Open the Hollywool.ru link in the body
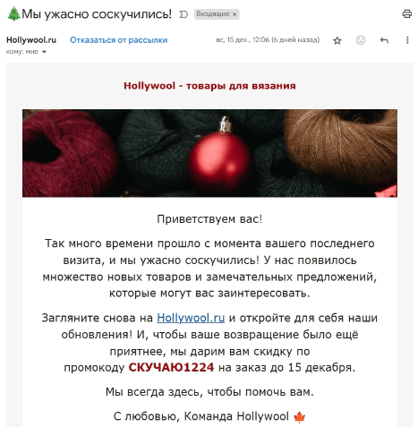The image size is (418, 427). click(191, 318)
